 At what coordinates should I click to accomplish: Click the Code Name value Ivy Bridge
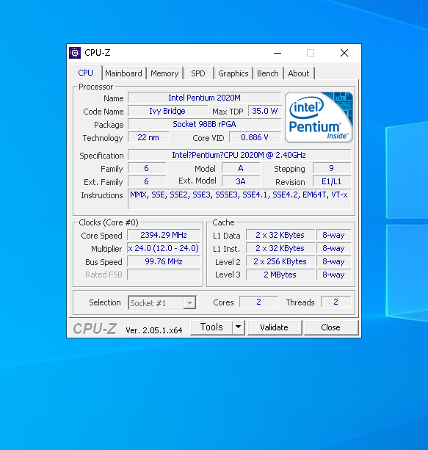pyautogui.click(x=167, y=111)
